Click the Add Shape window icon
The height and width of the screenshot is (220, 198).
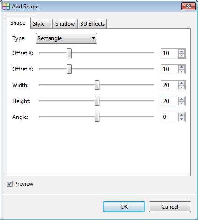click(x=6, y=7)
